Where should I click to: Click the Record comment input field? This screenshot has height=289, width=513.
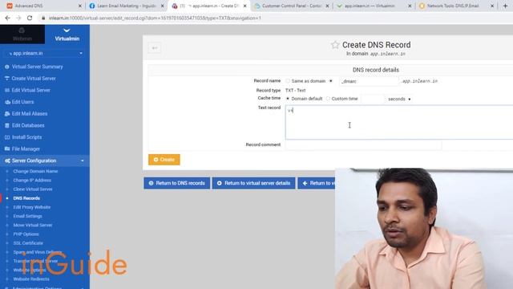point(363,144)
